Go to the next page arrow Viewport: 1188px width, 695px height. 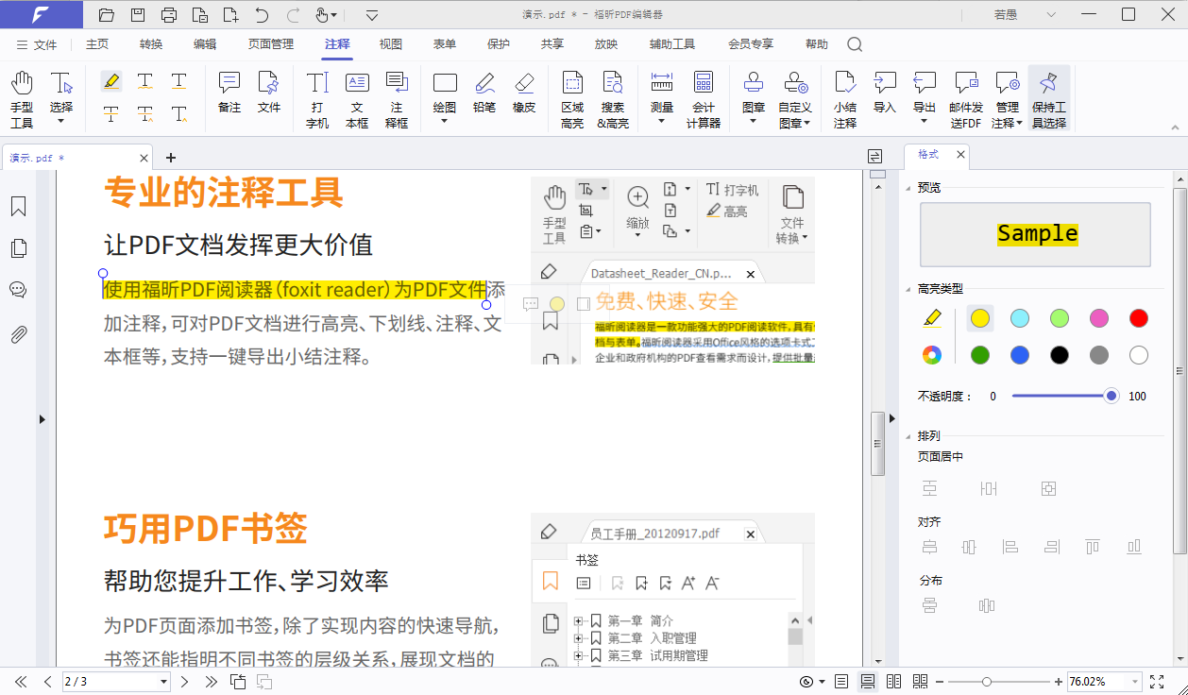tap(185, 681)
